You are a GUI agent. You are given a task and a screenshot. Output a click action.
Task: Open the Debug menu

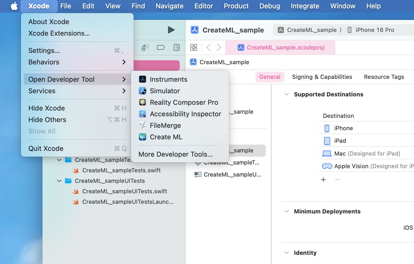tap(270, 6)
